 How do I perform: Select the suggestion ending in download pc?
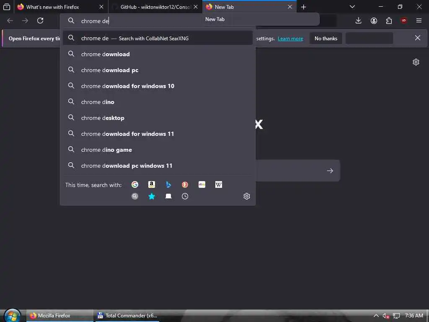pyautogui.click(x=158, y=70)
